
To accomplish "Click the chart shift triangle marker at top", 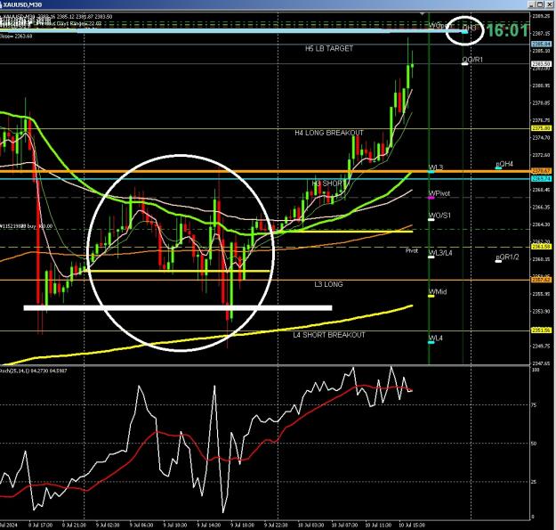I will click(x=422, y=14).
